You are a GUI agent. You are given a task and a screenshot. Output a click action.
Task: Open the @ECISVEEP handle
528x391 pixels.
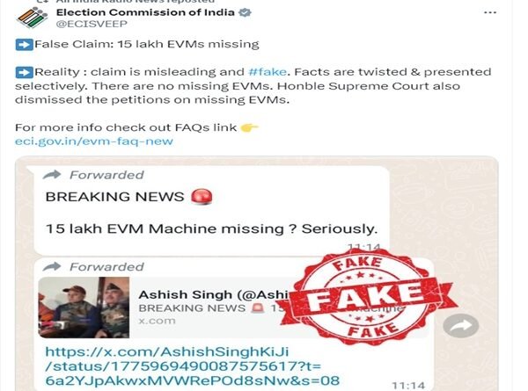coord(92,25)
